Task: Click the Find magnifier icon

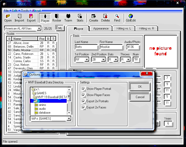Action: pyautogui.click(x=117, y=16)
